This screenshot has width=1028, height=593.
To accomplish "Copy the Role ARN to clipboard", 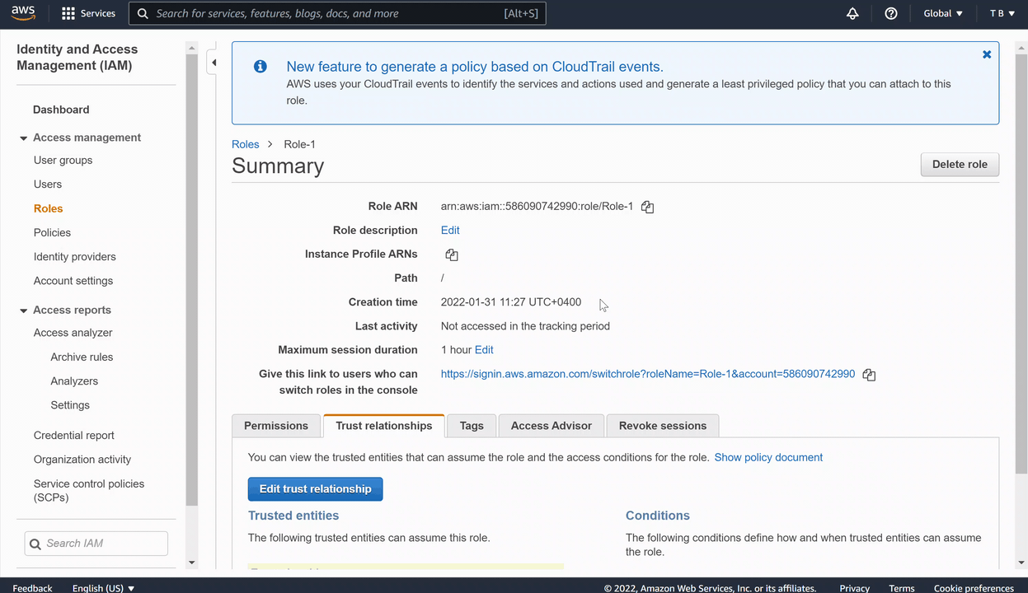I will [x=647, y=208].
